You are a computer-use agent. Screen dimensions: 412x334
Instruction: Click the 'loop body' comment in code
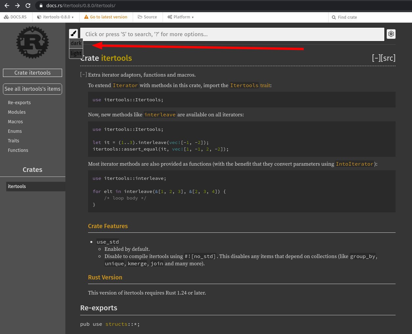click(x=125, y=198)
